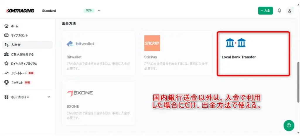Click the My Account card icon
This screenshot has width=300, height=137.
tap(6, 35)
